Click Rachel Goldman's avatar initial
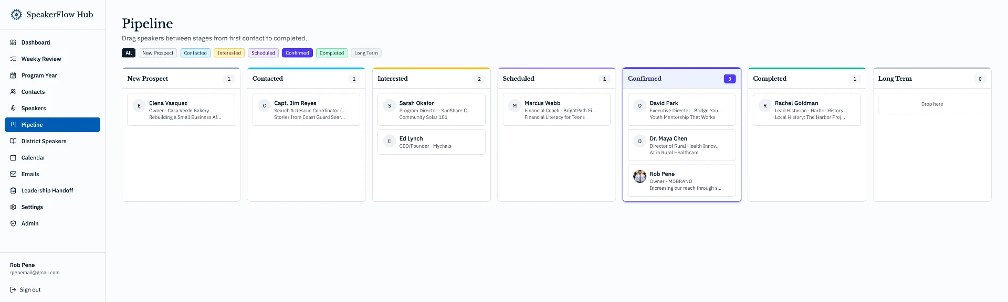 (x=765, y=106)
